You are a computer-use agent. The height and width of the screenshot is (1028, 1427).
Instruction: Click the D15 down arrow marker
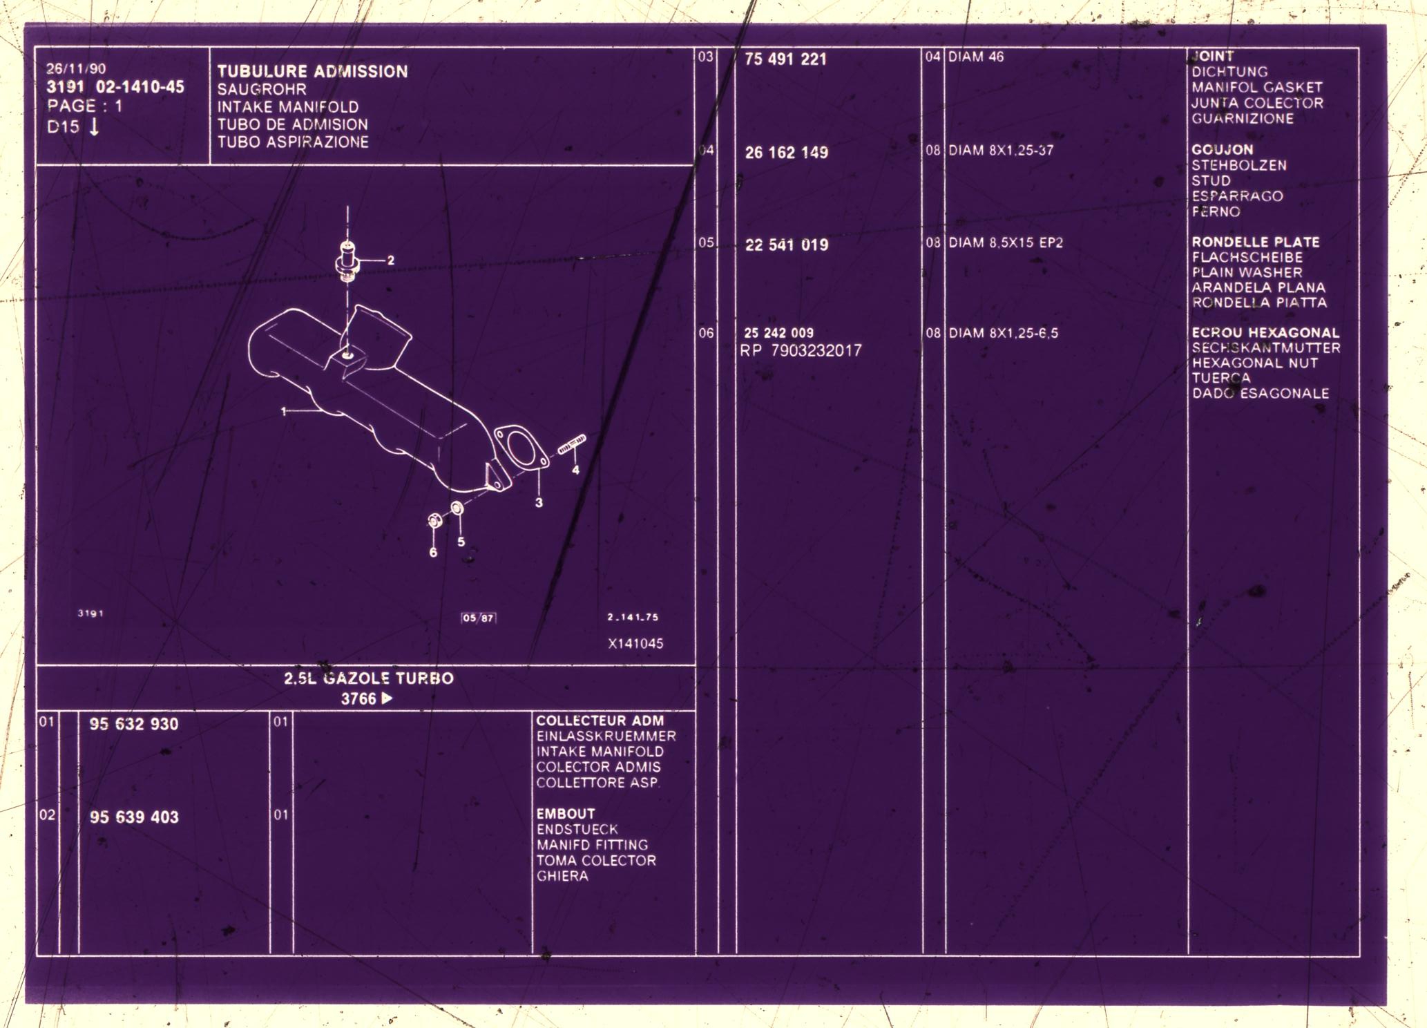[74, 127]
